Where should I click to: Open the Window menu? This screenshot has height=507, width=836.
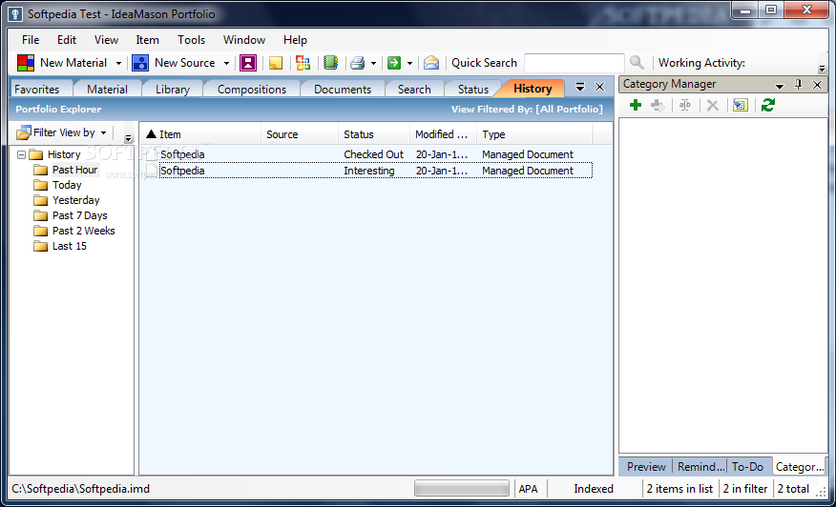click(x=244, y=40)
